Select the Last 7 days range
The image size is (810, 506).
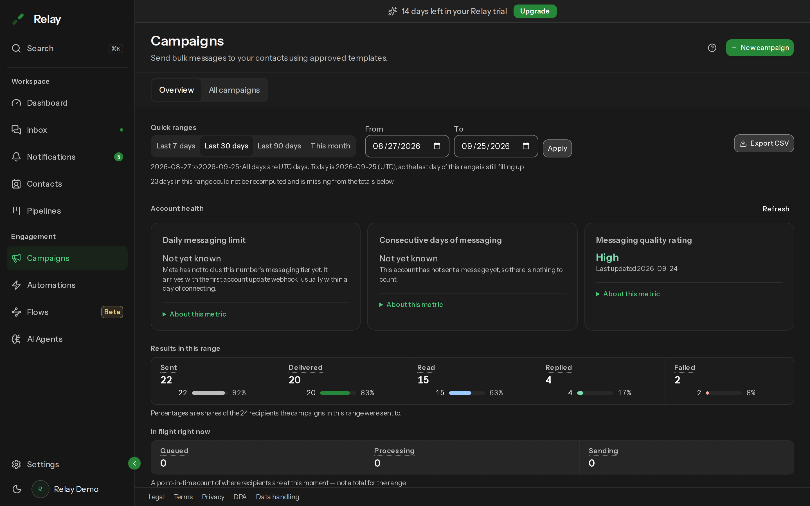click(x=176, y=146)
